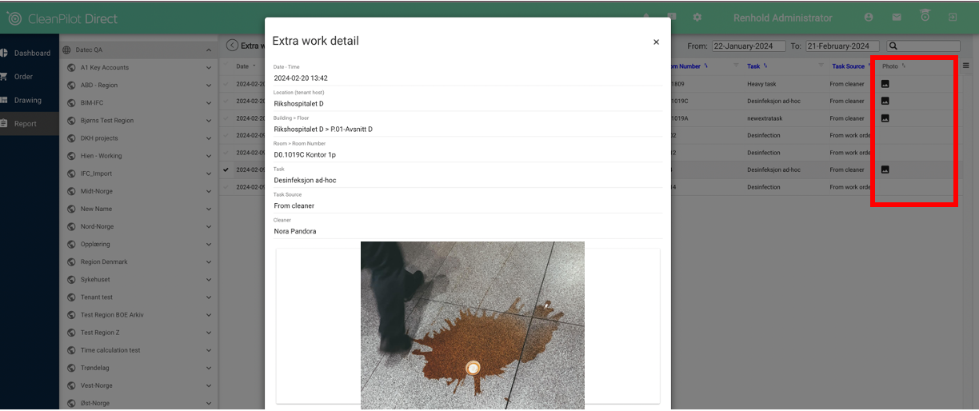Click photo icon for newextratask row
The height and width of the screenshot is (411, 979).
[x=885, y=118]
